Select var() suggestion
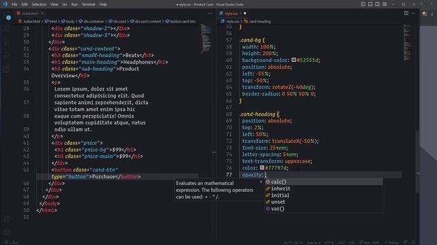The image size is (437, 245). pyautogui.click(x=324, y=209)
